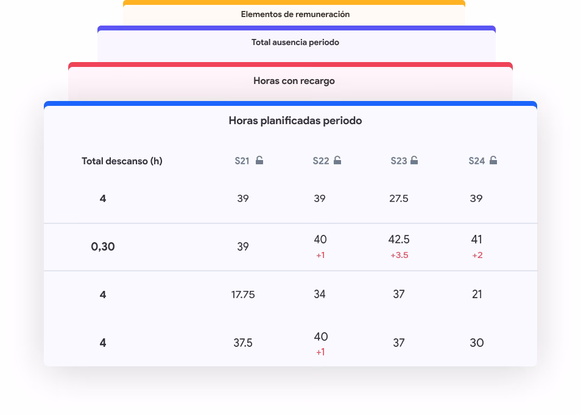Click the +3.5 overtime indicator
This screenshot has width=581, height=415.
400,255
